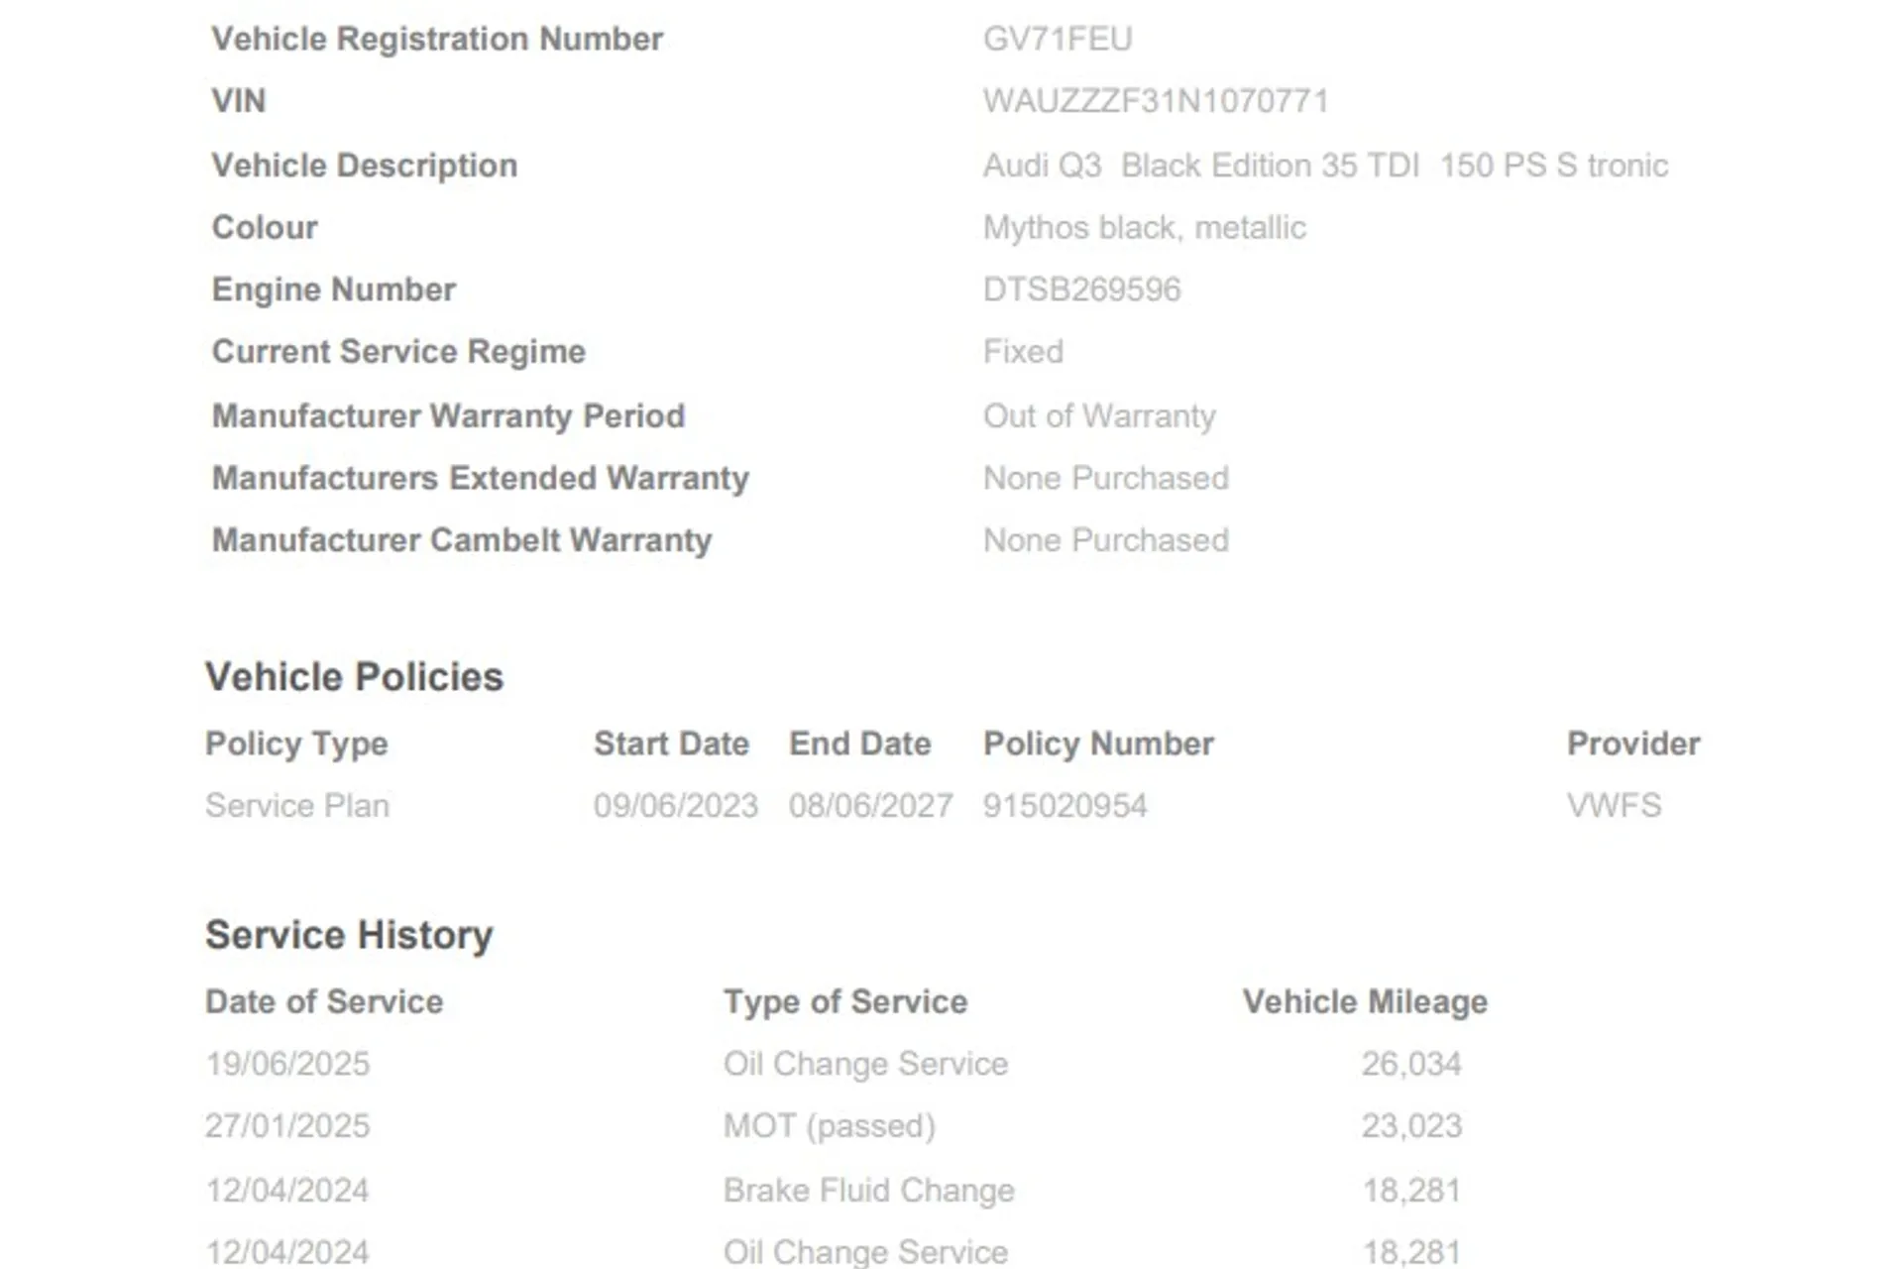This screenshot has width=1903, height=1269.
Task: Click the Start Date column header
Action: pos(671,744)
